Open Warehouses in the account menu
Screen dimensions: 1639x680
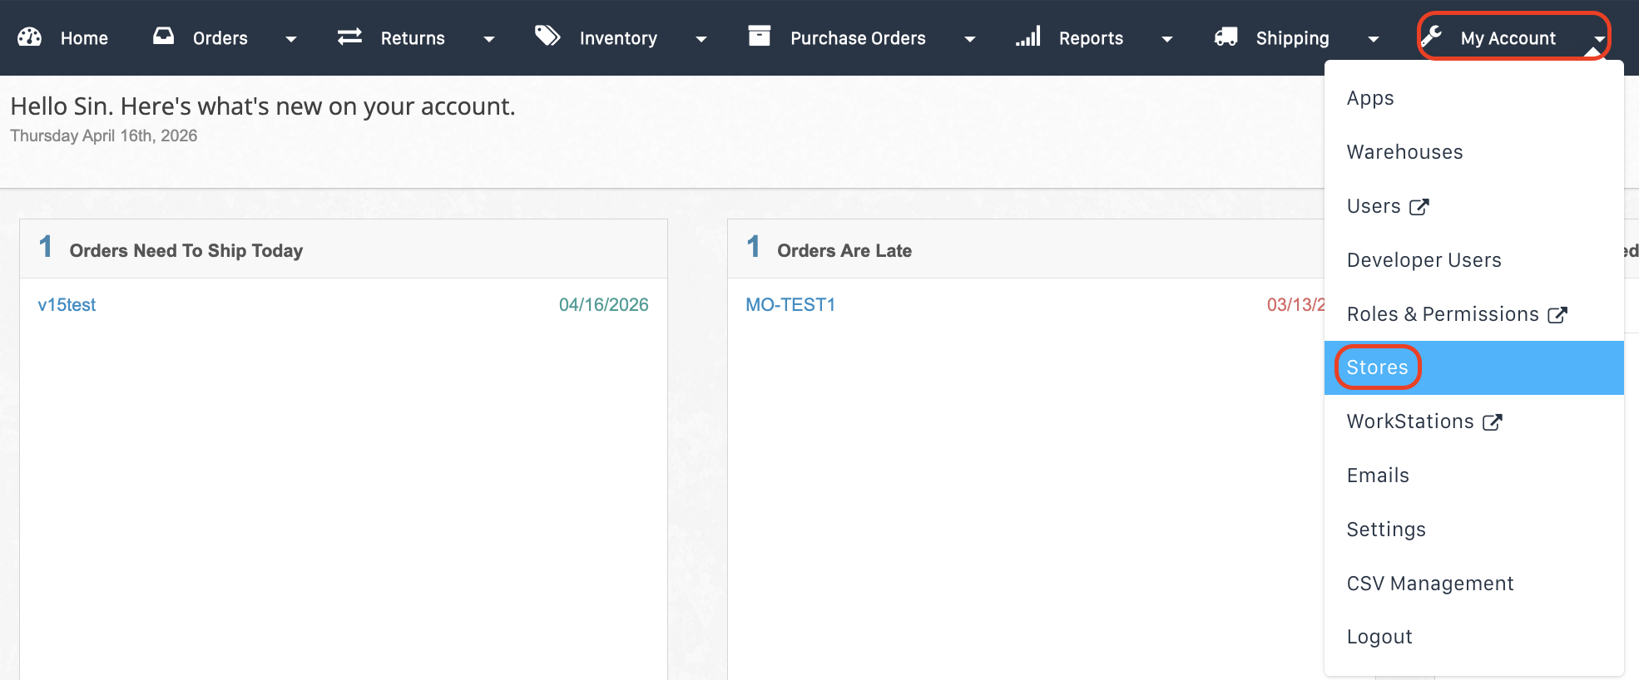tap(1404, 152)
